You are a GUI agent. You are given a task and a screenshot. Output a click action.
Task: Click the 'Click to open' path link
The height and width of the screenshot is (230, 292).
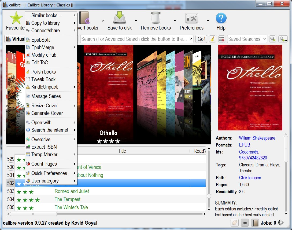[x=250, y=178]
